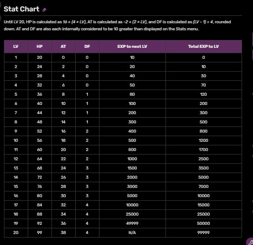Viewport: 253px width, 245px height.
Task: Click EXP to next LV value 40
Action: pos(132,76)
